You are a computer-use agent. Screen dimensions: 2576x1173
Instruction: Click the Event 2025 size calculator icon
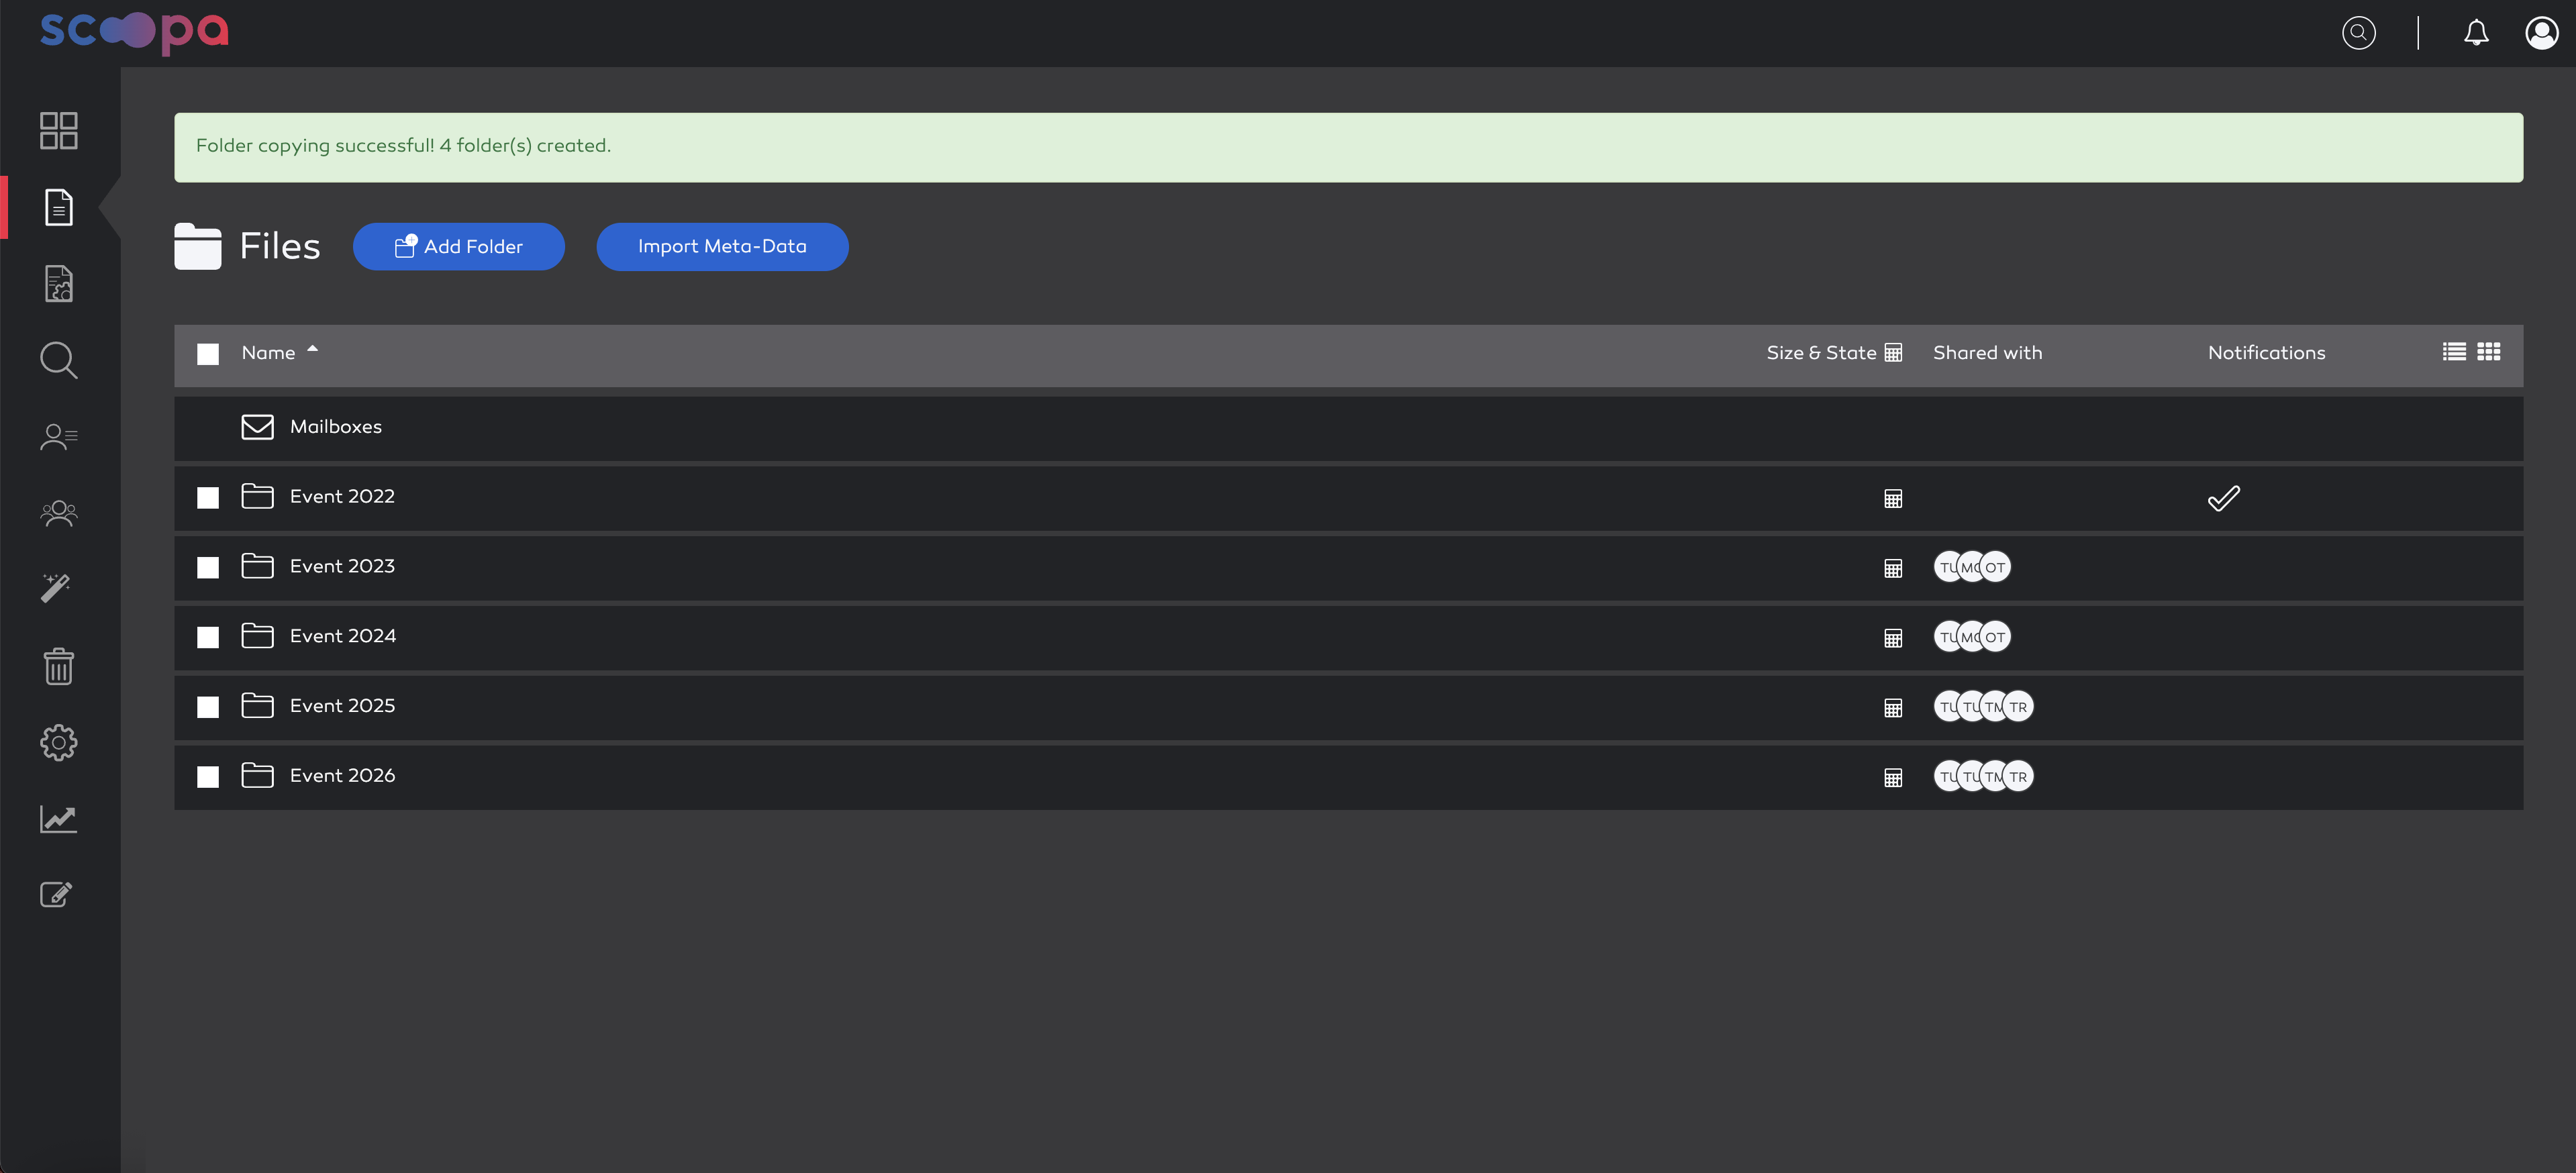pos(1893,708)
